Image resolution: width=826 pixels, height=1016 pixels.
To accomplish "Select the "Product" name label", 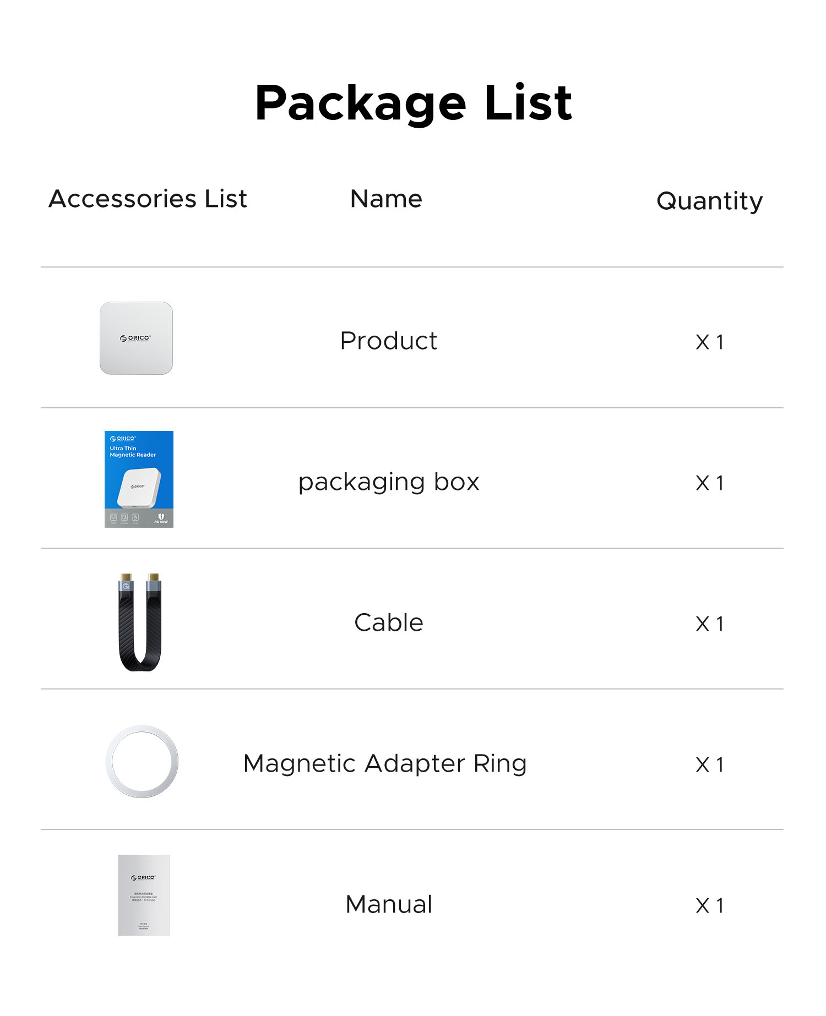I will (388, 341).
